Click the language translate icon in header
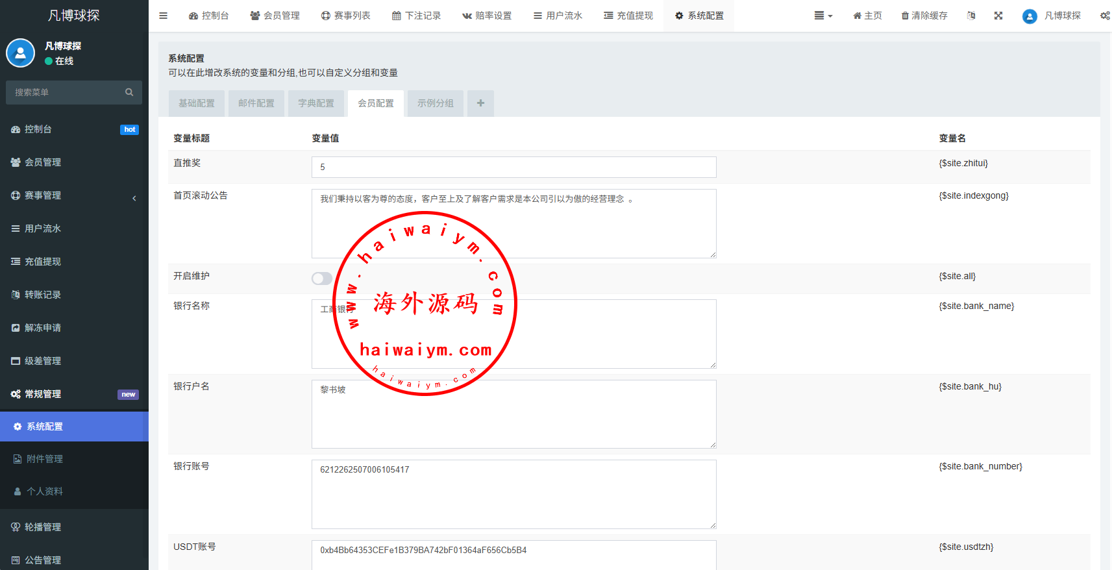This screenshot has width=1112, height=570. pyautogui.click(x=971, y=16)
